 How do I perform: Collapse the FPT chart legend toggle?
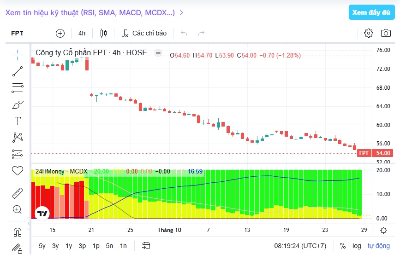click(x=158, y=53)
